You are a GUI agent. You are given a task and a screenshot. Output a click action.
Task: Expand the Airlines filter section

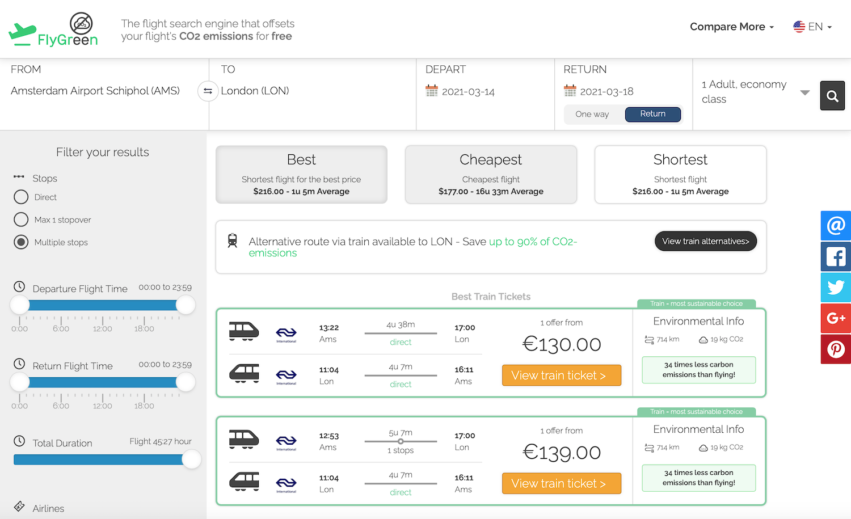click(x=48, y=508)
